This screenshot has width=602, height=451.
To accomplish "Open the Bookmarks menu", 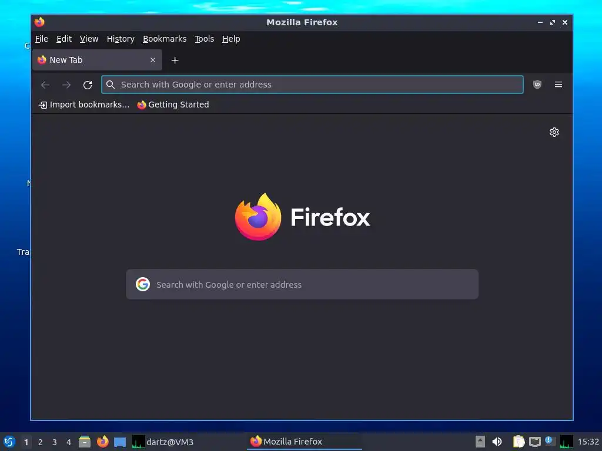I will click(165, 39).
